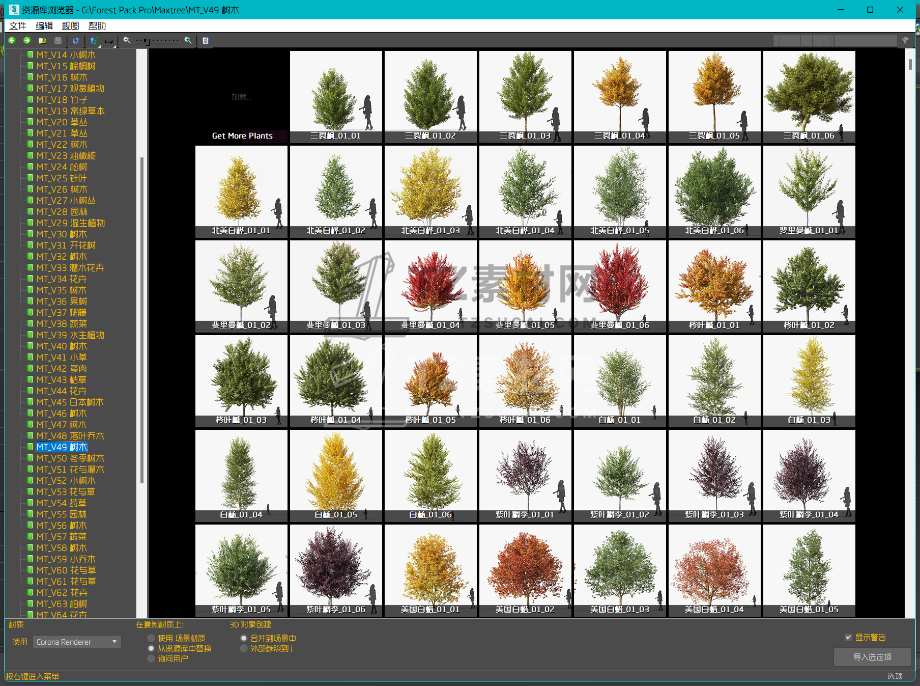This screenshot has height=686, width=920.
Task: Open the 文件 menu
Action: 18,26
